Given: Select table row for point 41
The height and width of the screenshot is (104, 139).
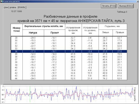Looking at the screenshot, I should click(69, 70).
